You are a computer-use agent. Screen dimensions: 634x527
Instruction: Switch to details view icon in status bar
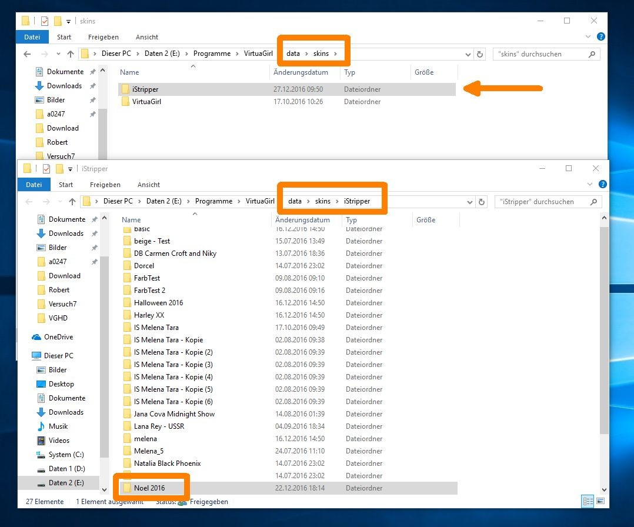(x=588, y=502)
